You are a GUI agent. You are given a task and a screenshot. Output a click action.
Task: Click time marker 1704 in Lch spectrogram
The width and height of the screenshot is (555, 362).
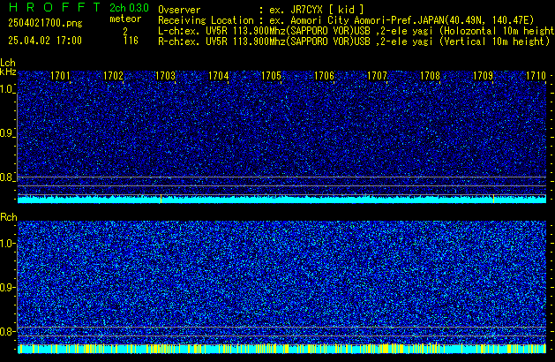pyautogui.click(x=219, y=76)
